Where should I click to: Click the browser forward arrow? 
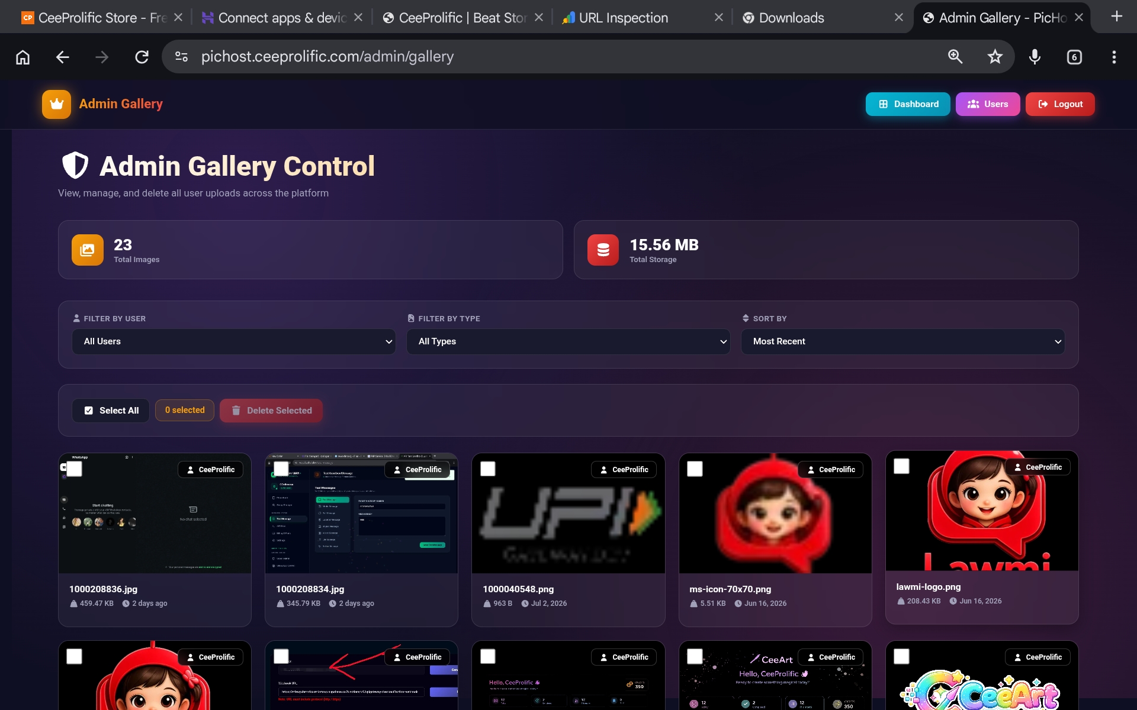(x=102, y=57)
